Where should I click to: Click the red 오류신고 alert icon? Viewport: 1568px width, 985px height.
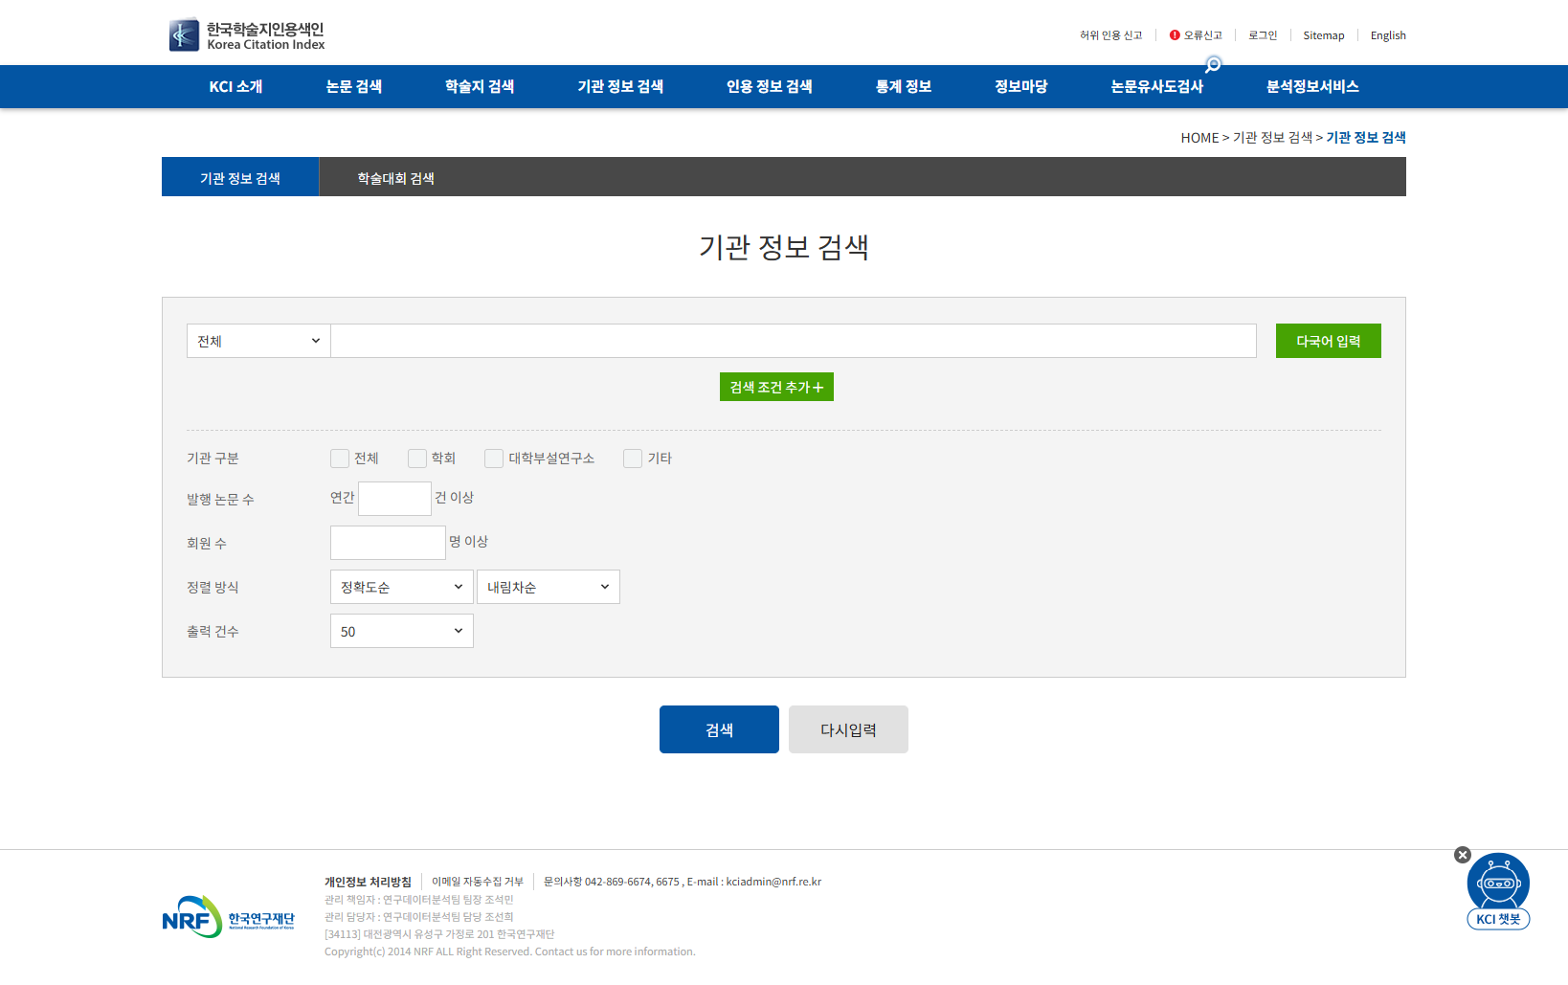coord(1175,35)
